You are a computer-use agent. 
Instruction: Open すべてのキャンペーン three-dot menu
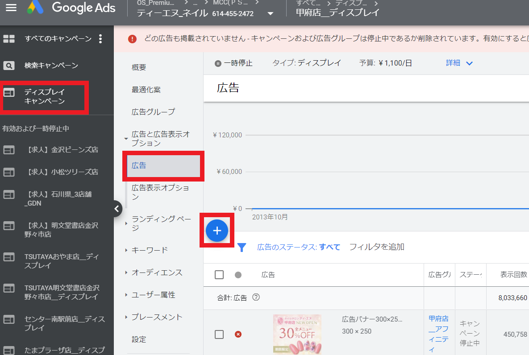coord(100,39)
